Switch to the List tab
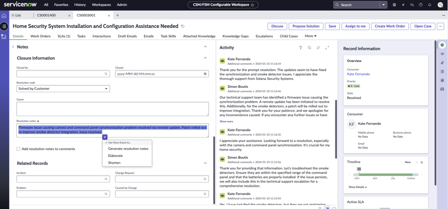Viewport: 448px width, 209px height. tap(16, 16)
